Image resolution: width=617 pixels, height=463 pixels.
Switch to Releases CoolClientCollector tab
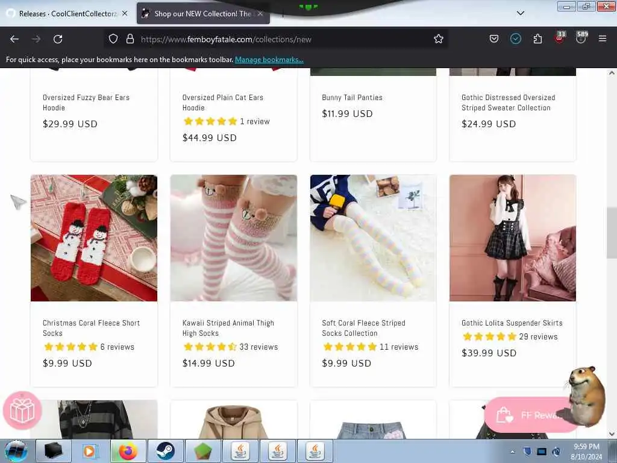[x=67, y=14]
